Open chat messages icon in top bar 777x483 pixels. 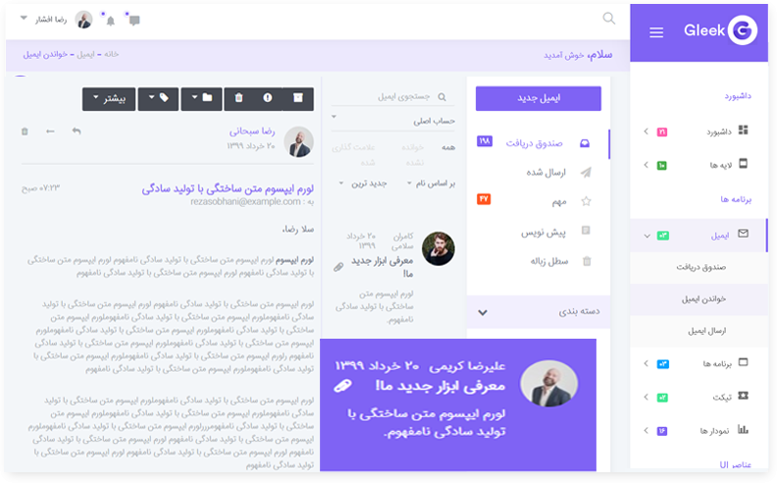pyautogui.click(x=133, y=20)
